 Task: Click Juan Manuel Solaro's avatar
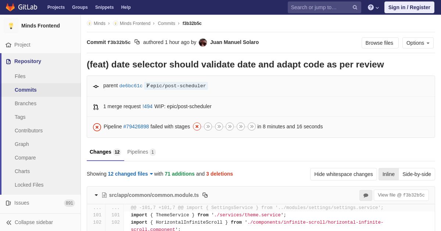(203, 43)
